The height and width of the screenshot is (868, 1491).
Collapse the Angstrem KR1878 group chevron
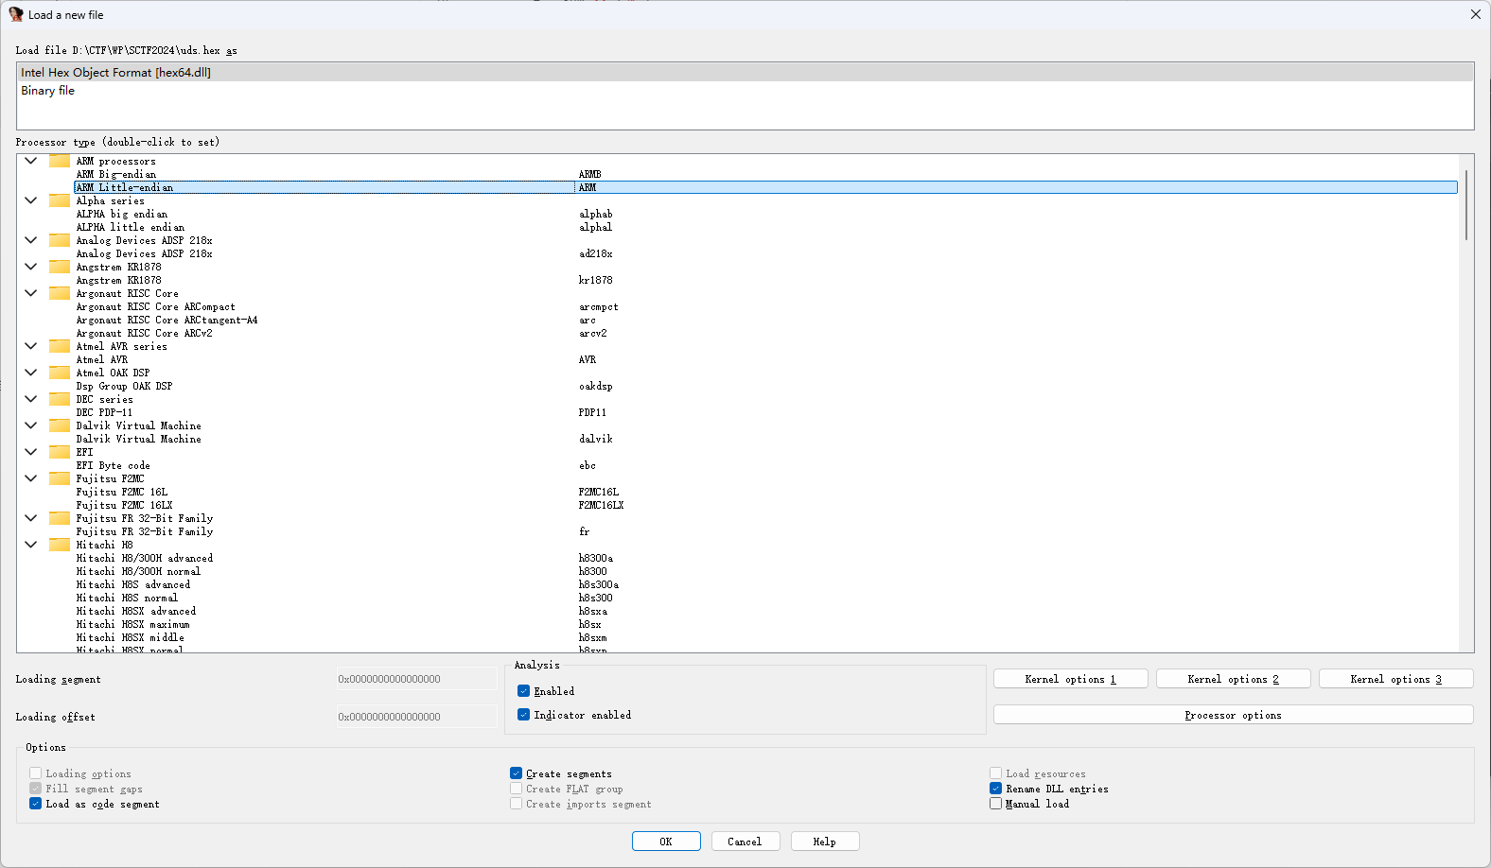[31, 267]
